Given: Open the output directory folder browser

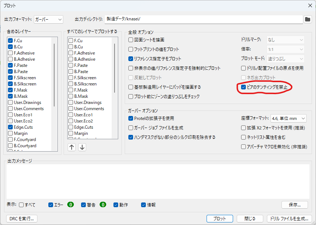Looking at the screenshot, I should click(x=308, y=19).
